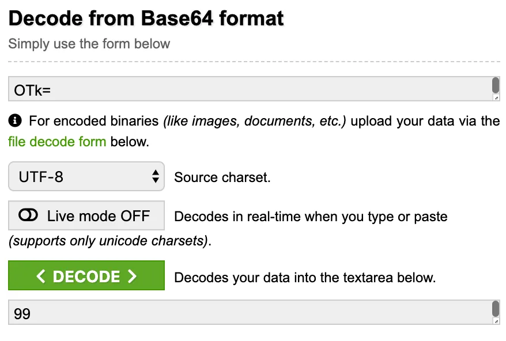Click the toggle switch icon in Live mode
The height and width of the screenshot is (341, 506).
click(28, 215)
